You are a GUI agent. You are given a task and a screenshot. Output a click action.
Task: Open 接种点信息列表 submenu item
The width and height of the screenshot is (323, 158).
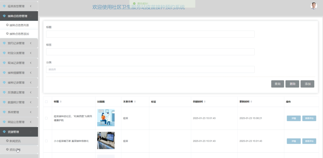click(x=19, y=25)
